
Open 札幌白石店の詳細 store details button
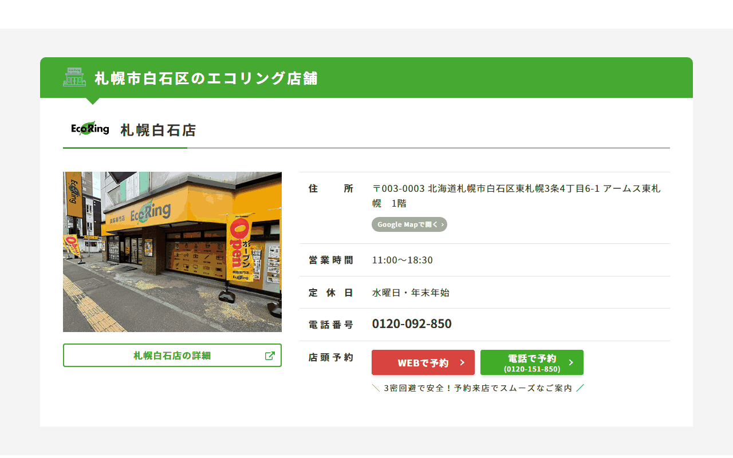click(172, 356)
